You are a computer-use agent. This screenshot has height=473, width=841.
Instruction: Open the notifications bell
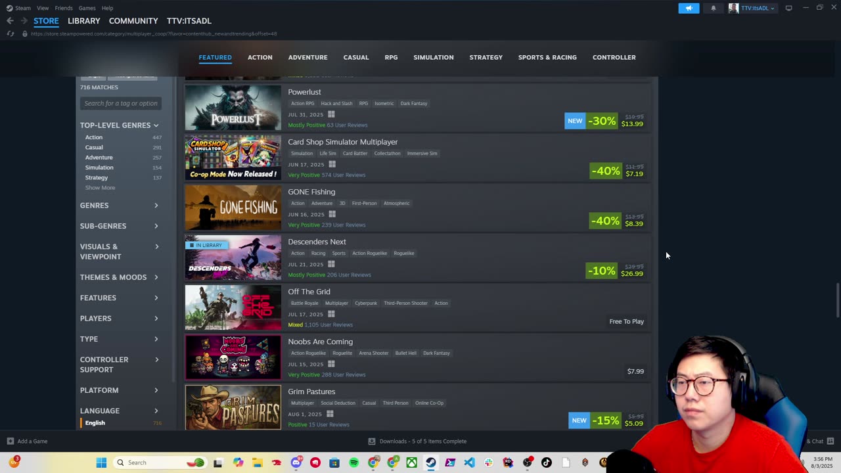click(x=713, y=8)
